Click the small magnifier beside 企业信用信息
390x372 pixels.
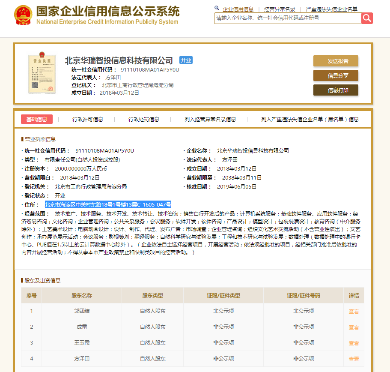[216, 8]
